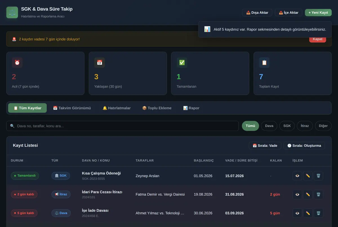The height and width of the screenshot is (227, 338).
Task: Click the VADE / SÜRE BİTİŞİ column header
Action: pyautogui.click(x=241, y=161)
